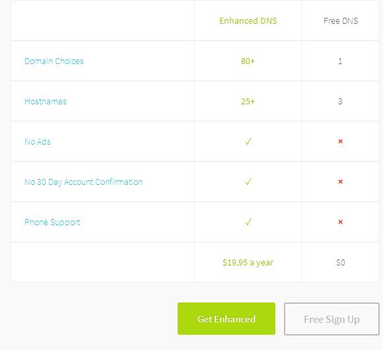
Task: Click the green checkmark in the No Ads row
Action: [248, 141]
